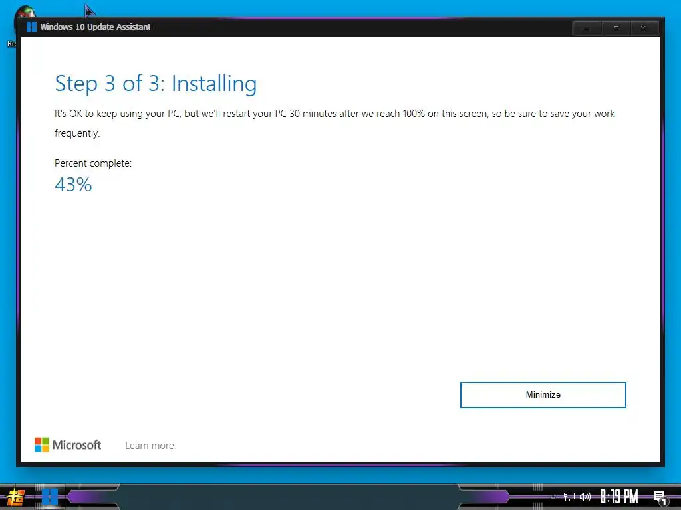Open the Learn more link
This screenshot has width=681, height=510.
pyautogui.click(x=150, y=446)
